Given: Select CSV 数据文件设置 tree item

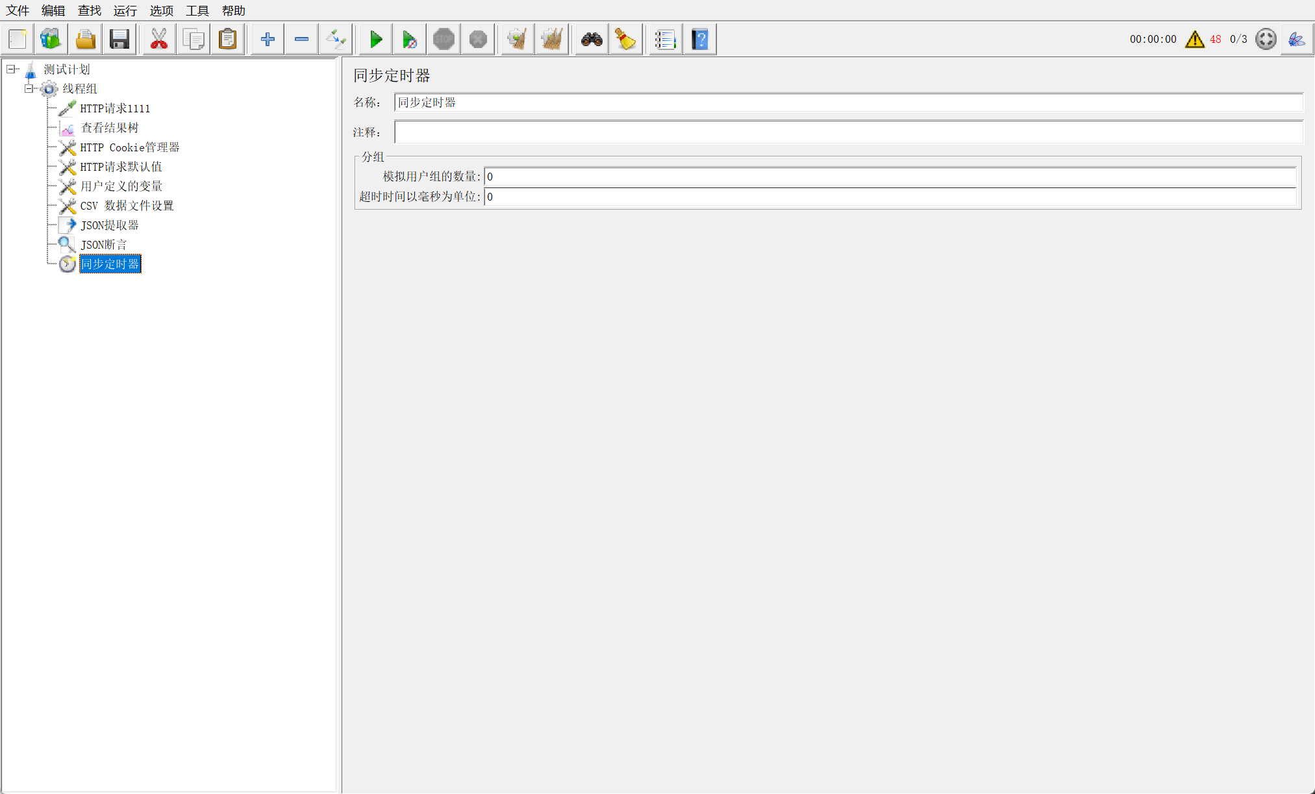Looking at the screenshot, I should coord(127,206).
